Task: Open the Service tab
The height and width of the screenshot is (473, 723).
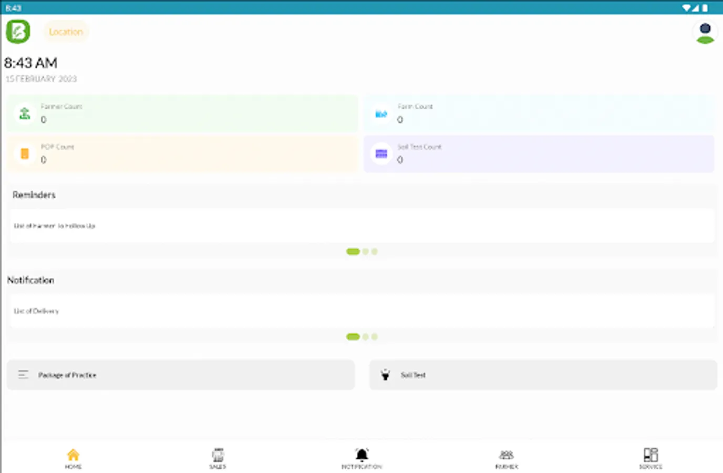Action: 650,458
